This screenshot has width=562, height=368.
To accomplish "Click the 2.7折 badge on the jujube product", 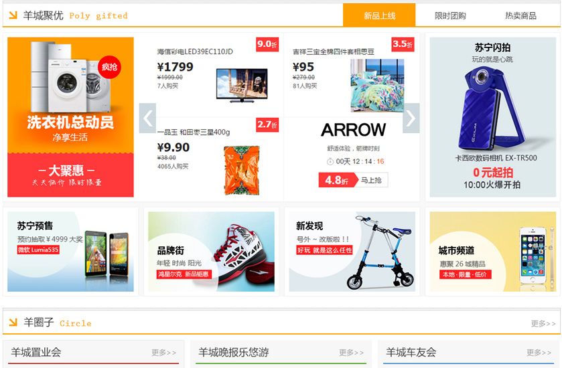I will coord(267,124).
